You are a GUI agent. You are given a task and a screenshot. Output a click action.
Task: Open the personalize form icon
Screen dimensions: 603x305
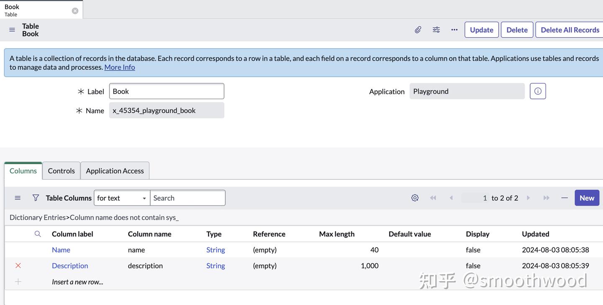pyautogui.click(x=436, y=29)
